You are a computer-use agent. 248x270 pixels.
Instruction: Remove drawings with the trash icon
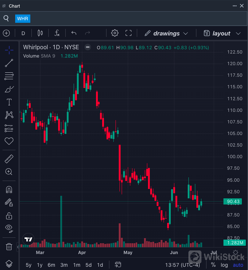pos(9,246)
